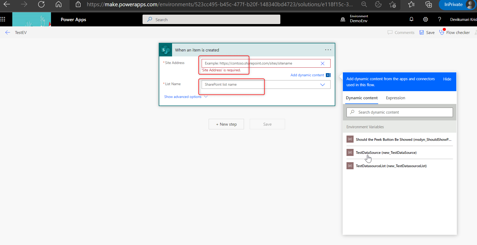Click the SharePoint list name field

(x=266, y=84)
